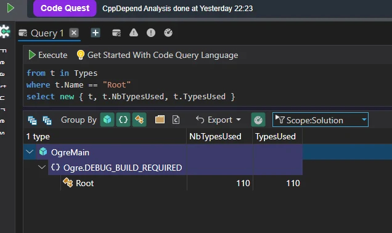Click the warning triangle icon
Screen dimensions: 392x233
point(134,33)
